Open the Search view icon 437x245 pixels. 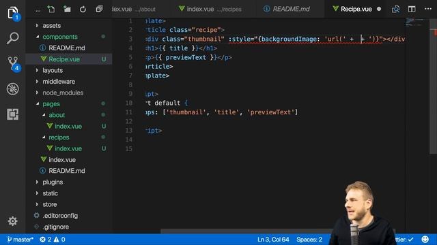tap(12, 38)
